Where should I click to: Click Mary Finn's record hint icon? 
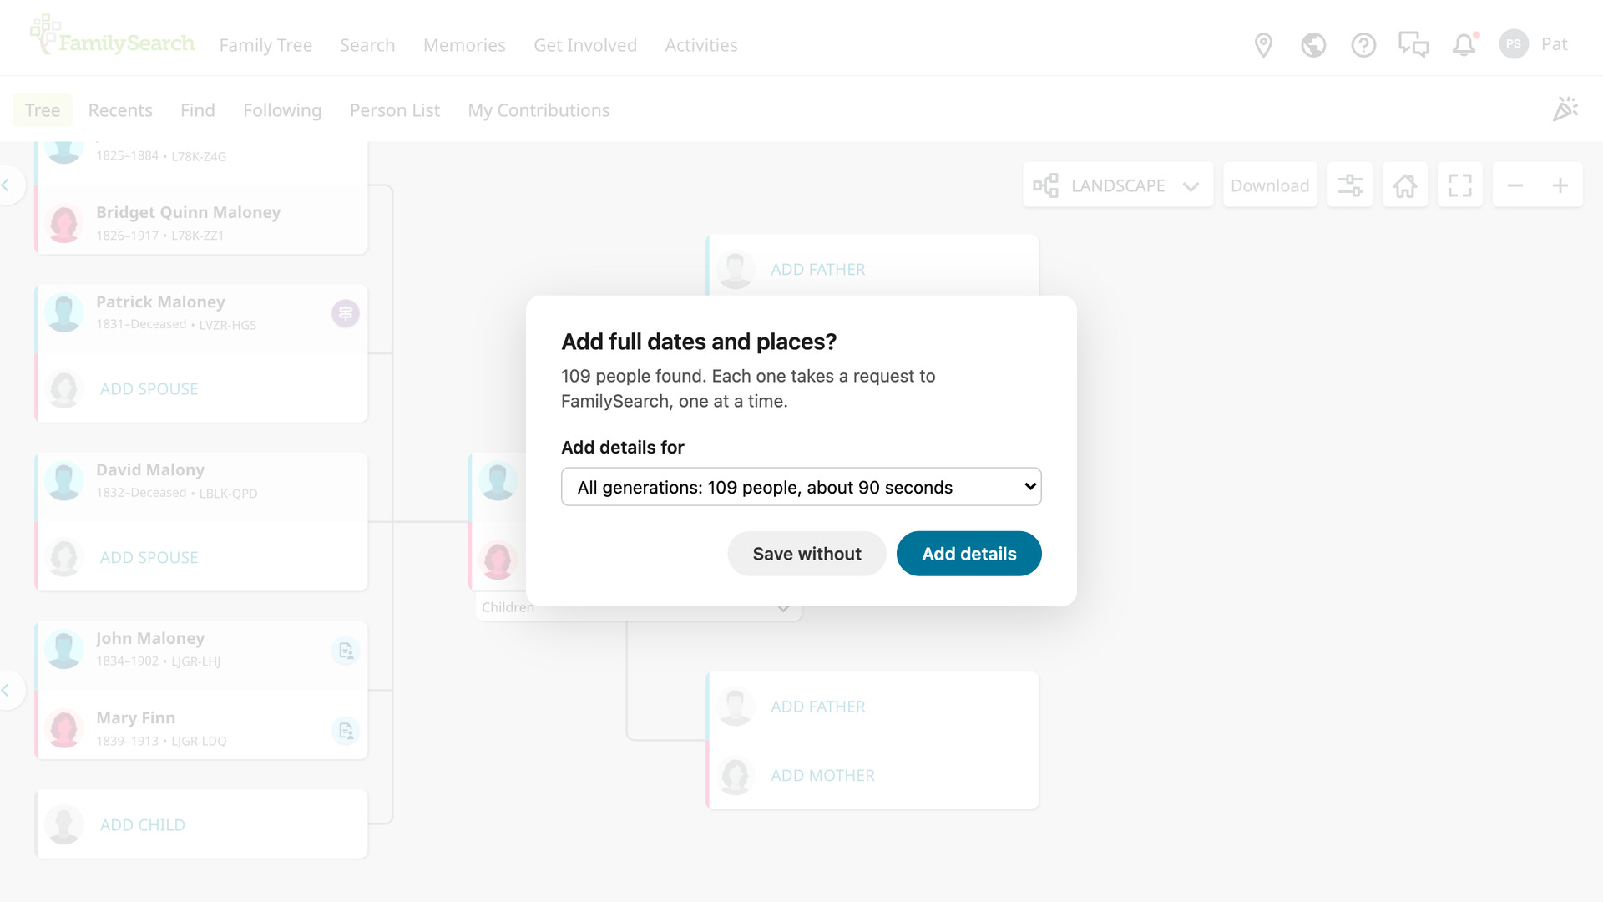point(345,731)
